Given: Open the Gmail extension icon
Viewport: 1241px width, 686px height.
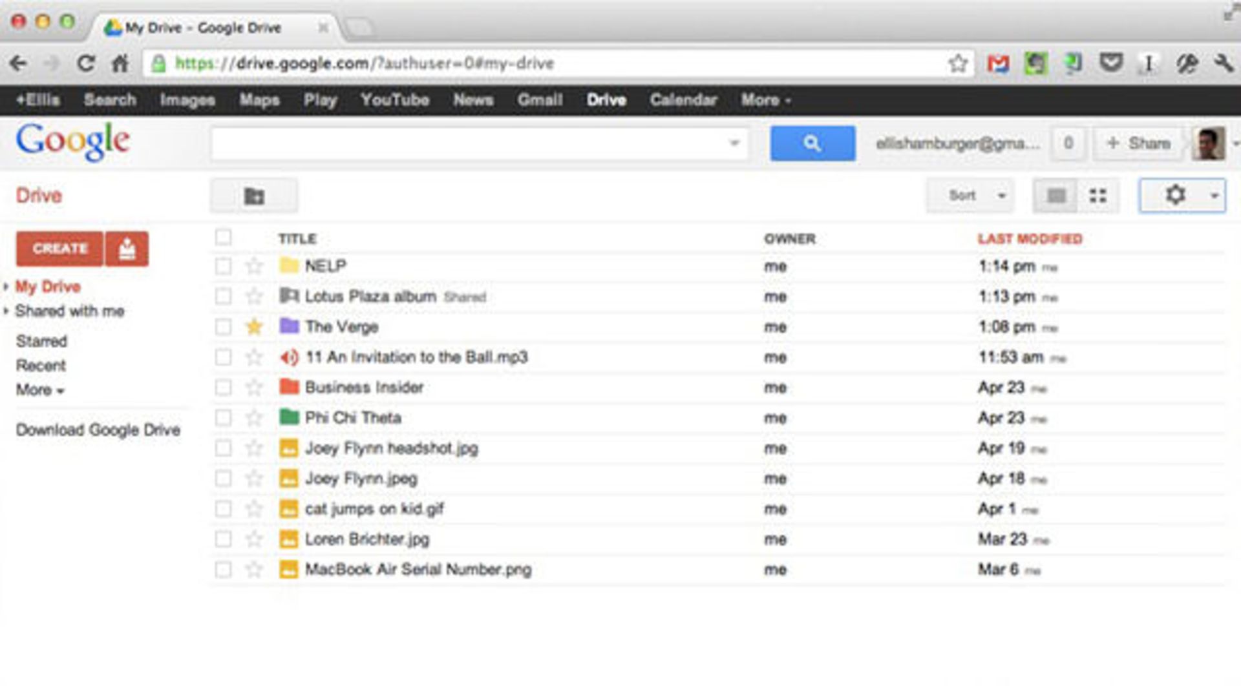Looking at the screenshot, I should click(998, 63).
